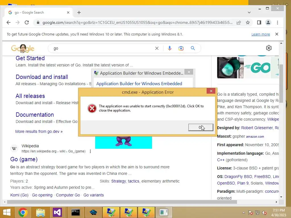Viewport: 291px width, 218px height.
Task: Reload the Google search page
Action: click(27, 23)
